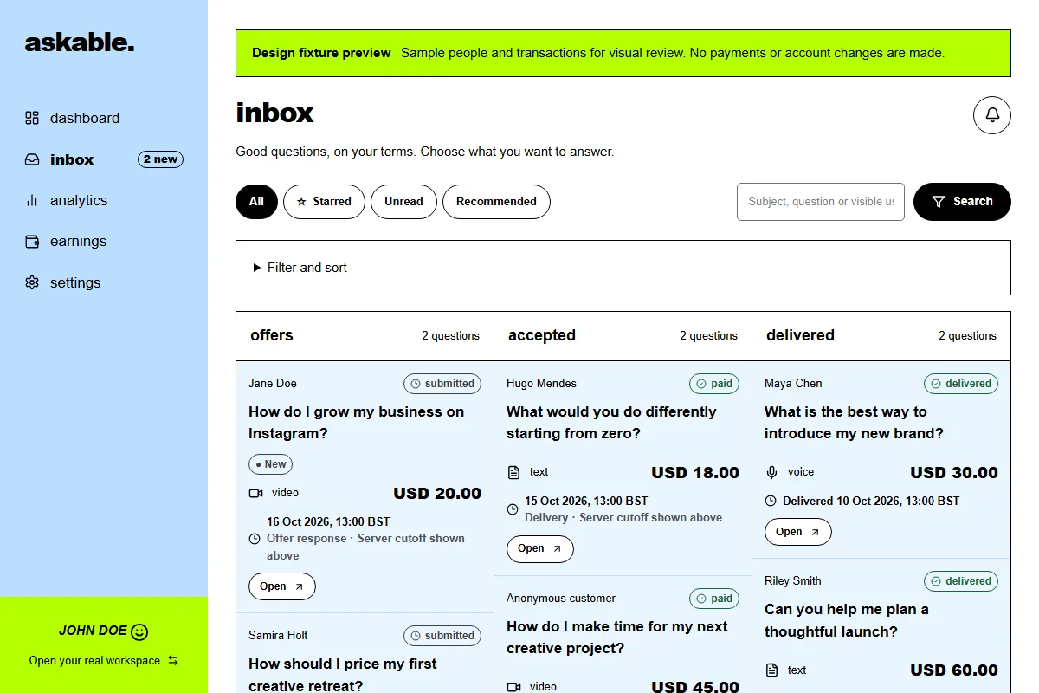Click the paid badge on Hugo Mendes card

(x=714, y=384)
